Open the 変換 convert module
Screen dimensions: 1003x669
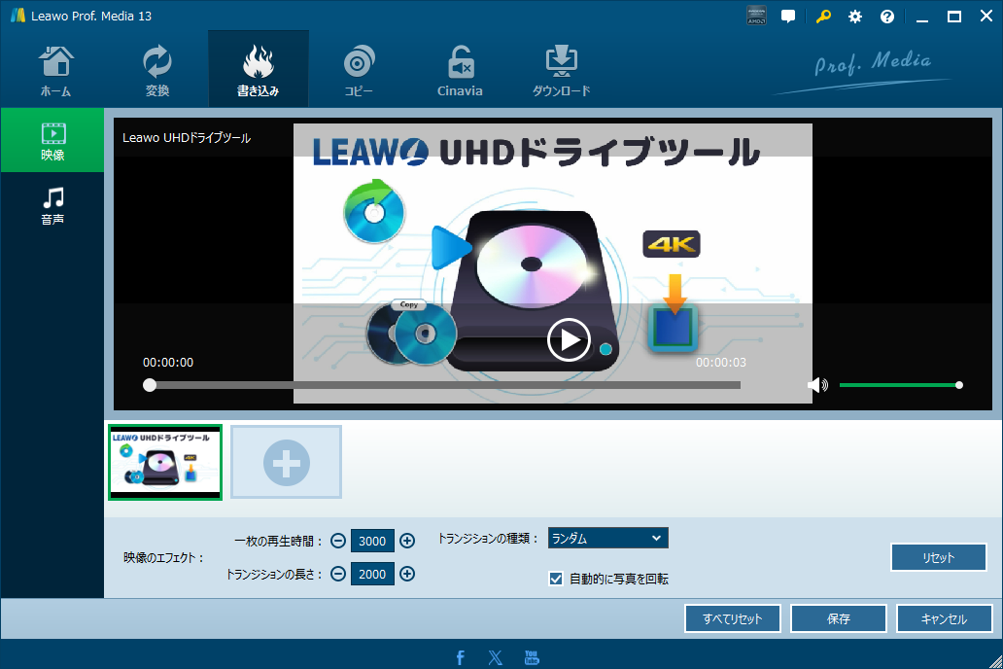tap(156, 71)
